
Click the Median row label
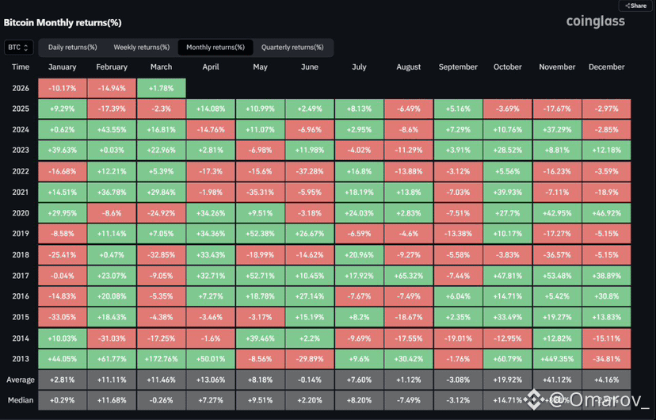click(21, 400)
